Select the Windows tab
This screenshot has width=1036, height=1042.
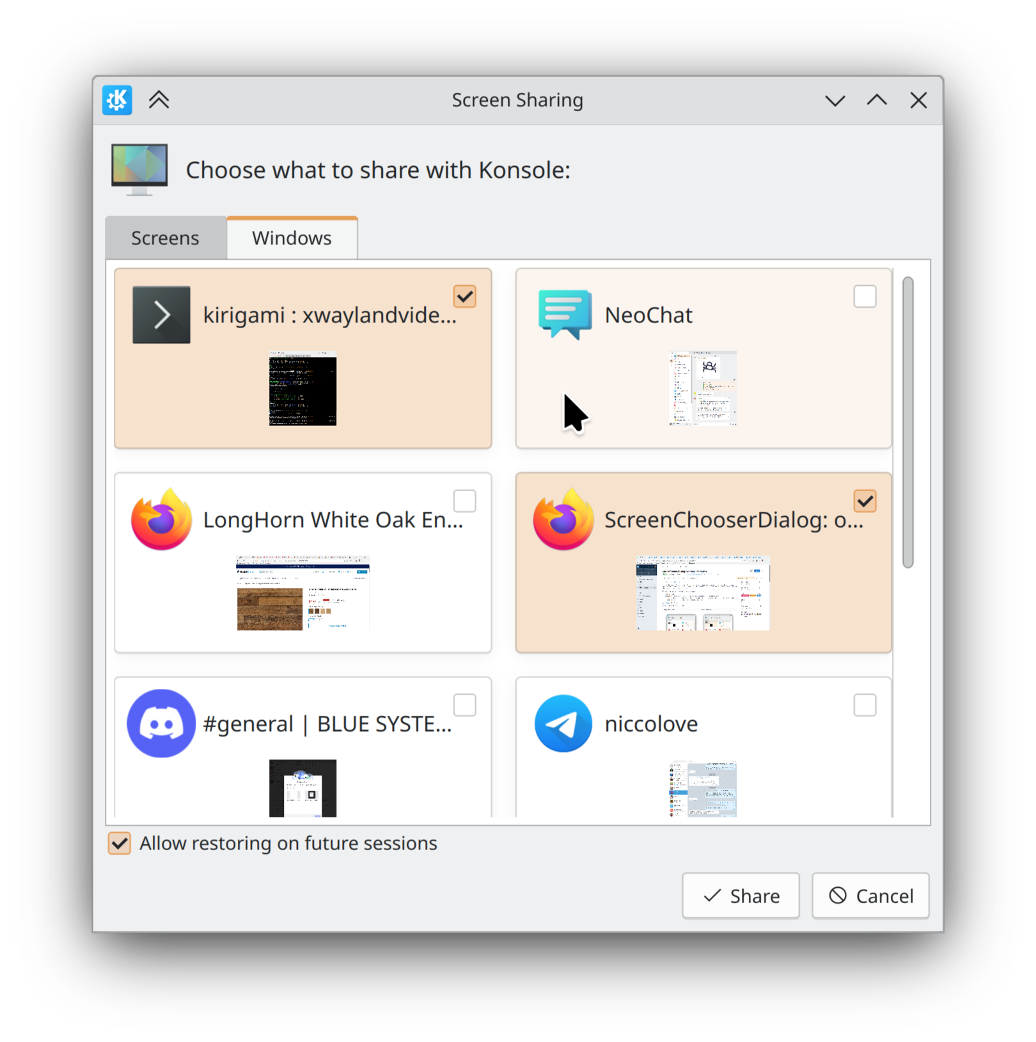(x=292, y=238)
